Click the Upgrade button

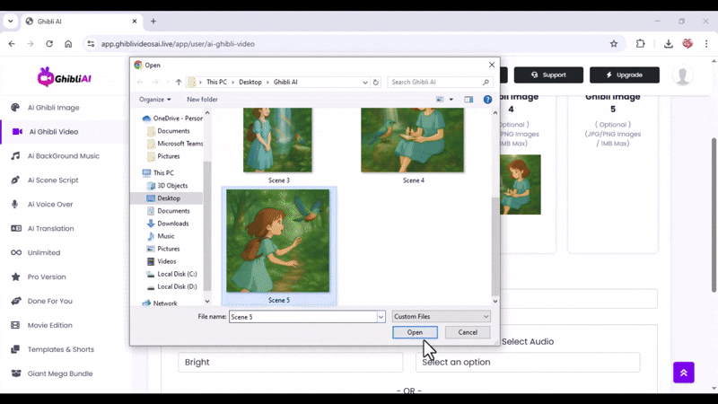pyautogui.click(x=625, y=75)
